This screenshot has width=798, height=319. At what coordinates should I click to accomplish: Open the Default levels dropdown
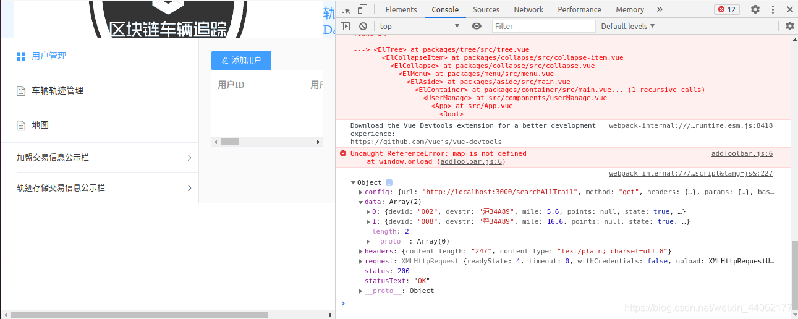click(627, 26)
